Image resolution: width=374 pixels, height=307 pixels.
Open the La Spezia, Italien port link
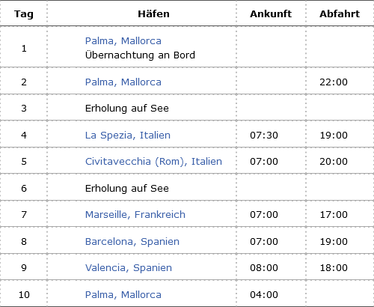pyautogui.click(x=128, y=136)
